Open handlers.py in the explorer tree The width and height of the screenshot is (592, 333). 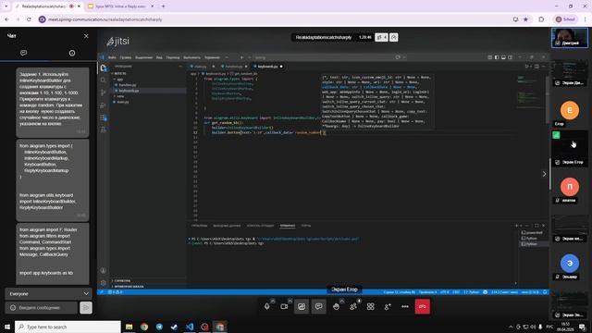(x=128, y=85)
